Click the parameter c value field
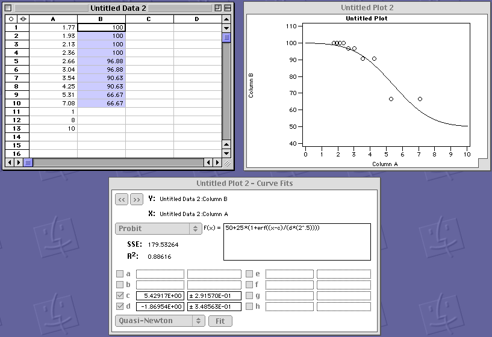Viewport: 492px width, 337px height. (160, 296)
